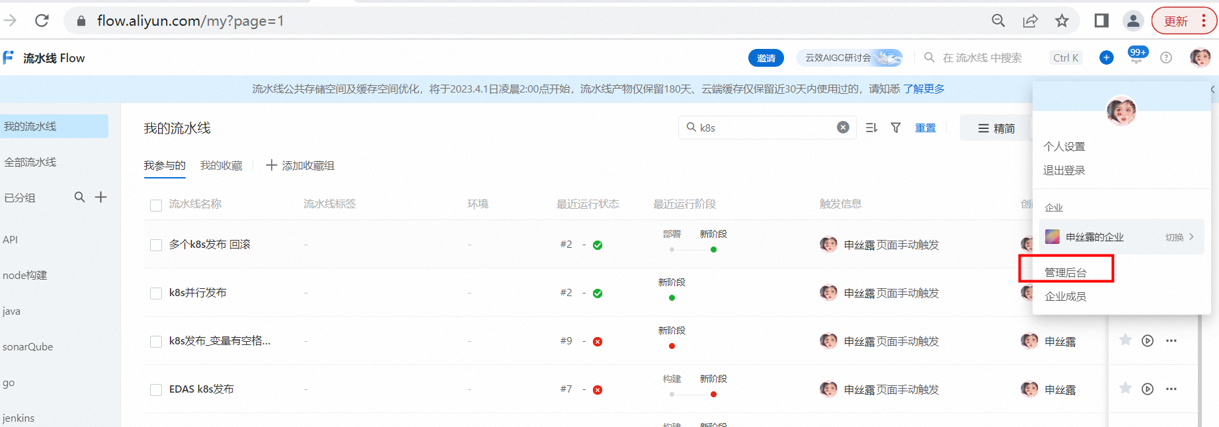The width and height of the screenshot is (1219, 427).
Task: Click the sort order icon
Action: point(871,128)
